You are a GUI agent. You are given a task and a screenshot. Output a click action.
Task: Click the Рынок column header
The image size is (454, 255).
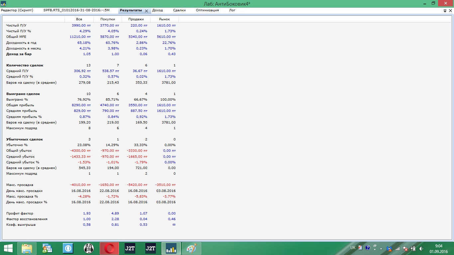click(x=165, y=20)
